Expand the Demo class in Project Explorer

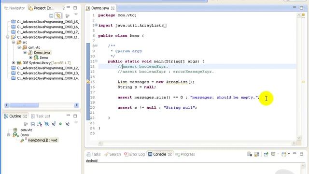(x=30, y=58)
